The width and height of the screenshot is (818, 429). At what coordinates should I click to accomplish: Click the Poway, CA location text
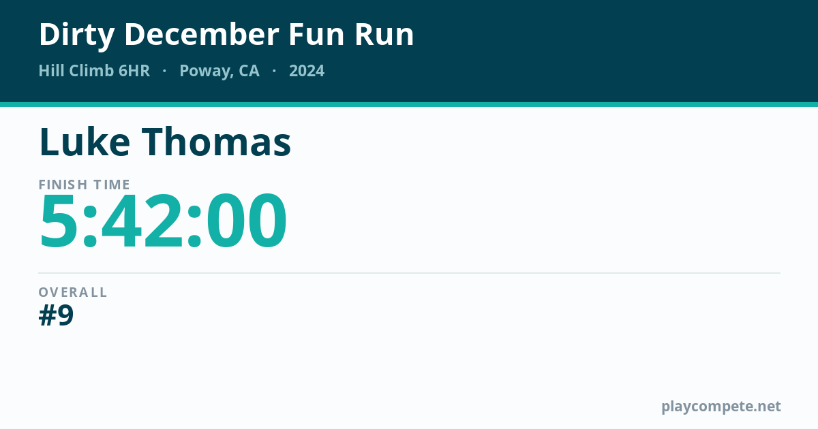219,71
